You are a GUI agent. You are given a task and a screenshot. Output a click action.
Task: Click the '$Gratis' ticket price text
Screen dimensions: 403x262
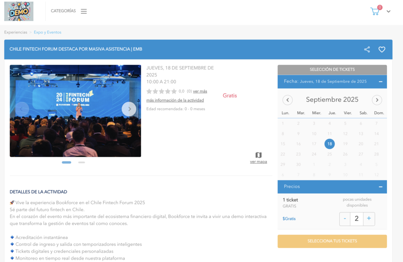coord(289,219)
